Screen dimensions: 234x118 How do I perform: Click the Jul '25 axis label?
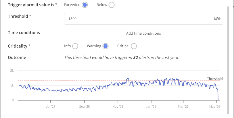click(51, 107)
